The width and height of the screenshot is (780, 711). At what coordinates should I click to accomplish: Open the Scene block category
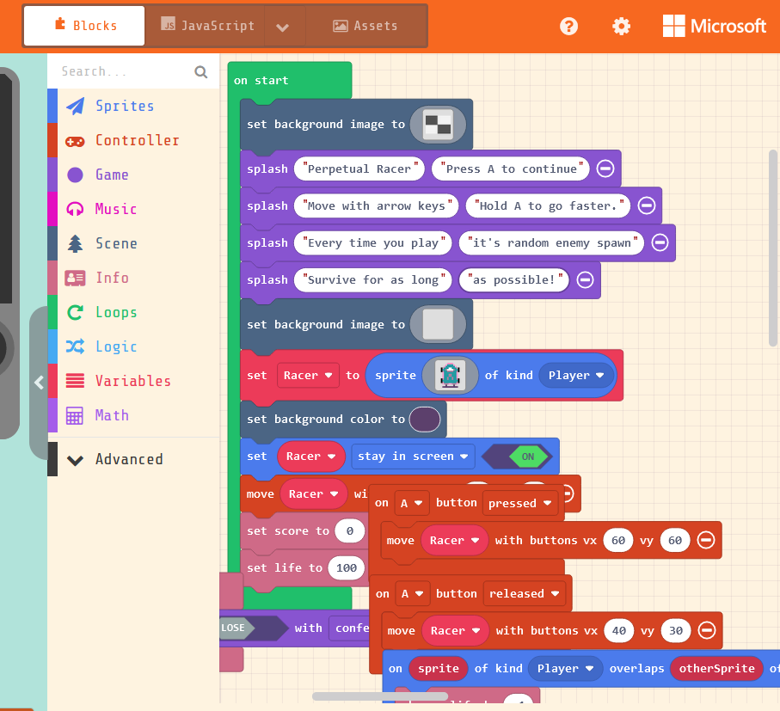pos(133,243)
